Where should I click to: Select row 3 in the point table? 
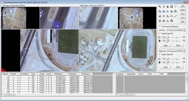coord(47,81)
